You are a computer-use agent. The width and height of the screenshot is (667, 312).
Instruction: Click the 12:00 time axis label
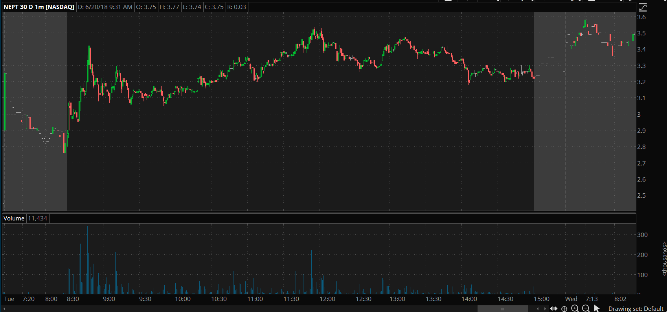327,299
